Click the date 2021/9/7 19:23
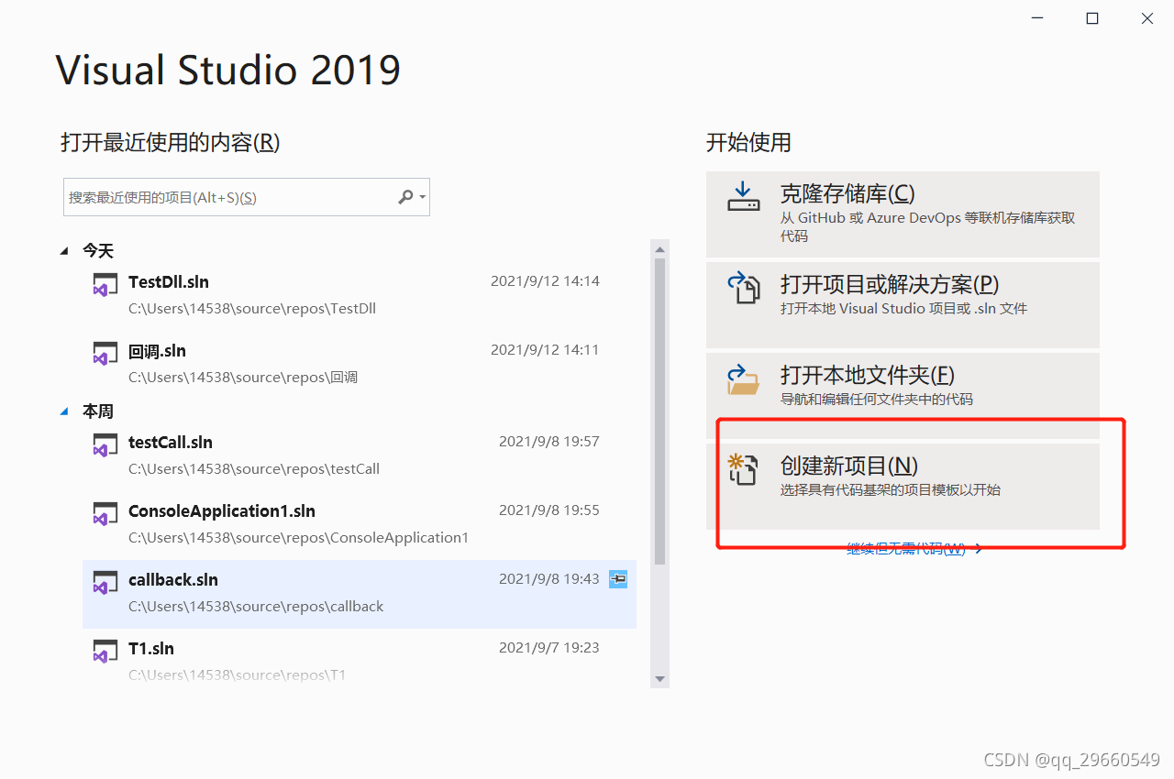 click(549, 648)
